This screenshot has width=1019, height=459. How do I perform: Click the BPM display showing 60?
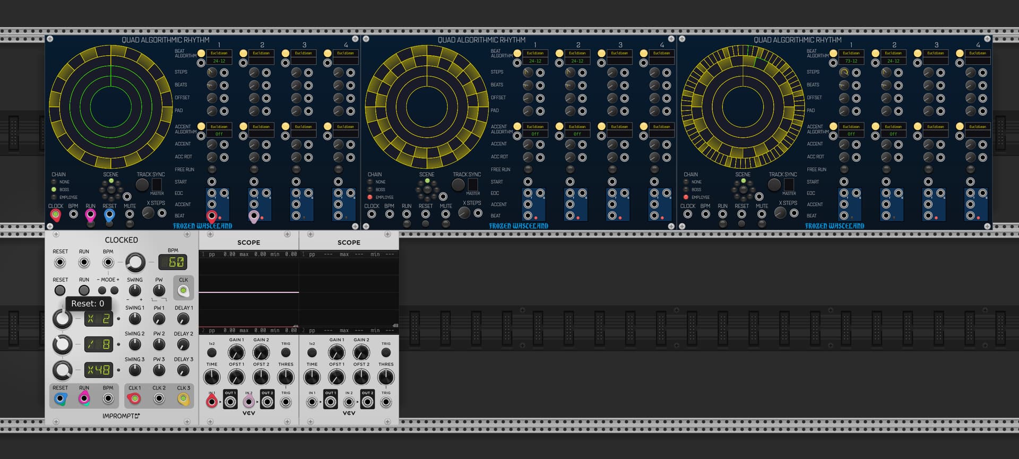[x=173, y=262]
